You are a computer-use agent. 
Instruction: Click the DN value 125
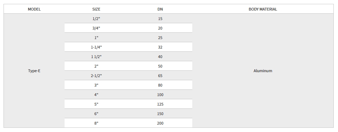tap(160, 104)
